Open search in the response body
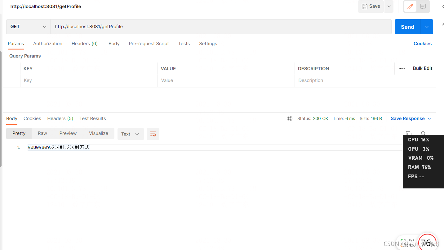 [423, 134]
